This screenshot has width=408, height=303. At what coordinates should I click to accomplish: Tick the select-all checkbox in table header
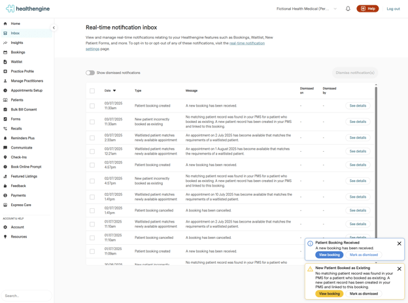point(92,91)
